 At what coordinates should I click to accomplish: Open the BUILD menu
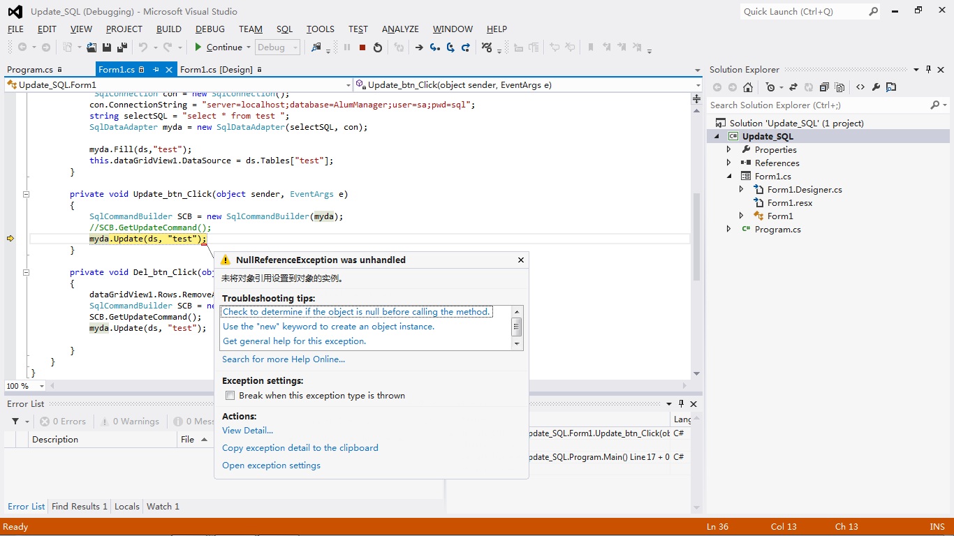pyautogui.click(x=169, y=29)
